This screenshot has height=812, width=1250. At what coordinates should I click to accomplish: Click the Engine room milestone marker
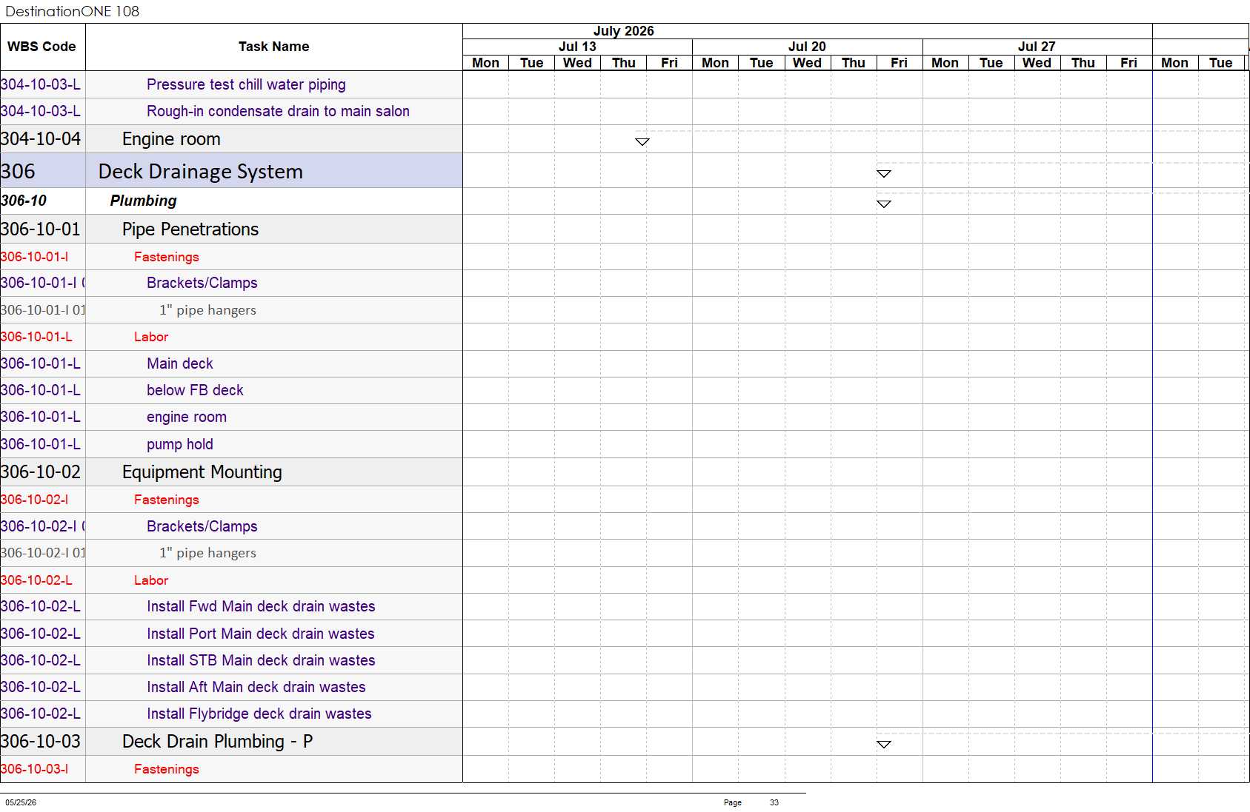coord(642,141)
